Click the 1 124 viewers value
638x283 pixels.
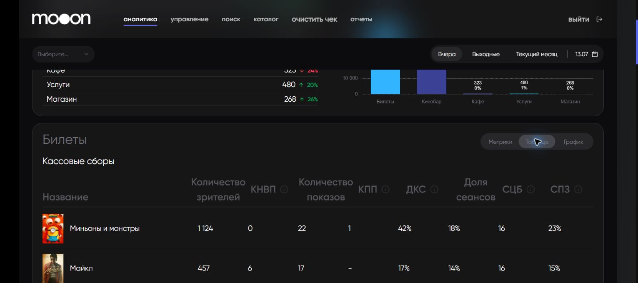[x=205, y=228]
